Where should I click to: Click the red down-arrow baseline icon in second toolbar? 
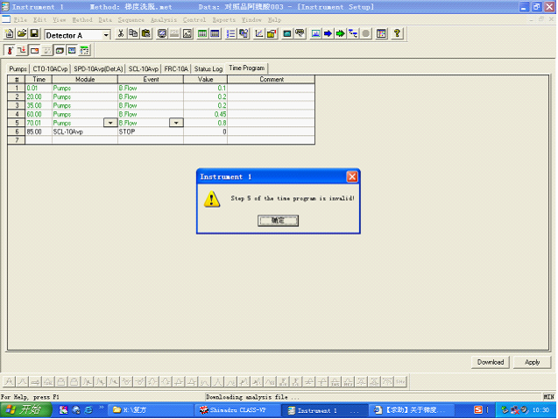click(22, 51)
